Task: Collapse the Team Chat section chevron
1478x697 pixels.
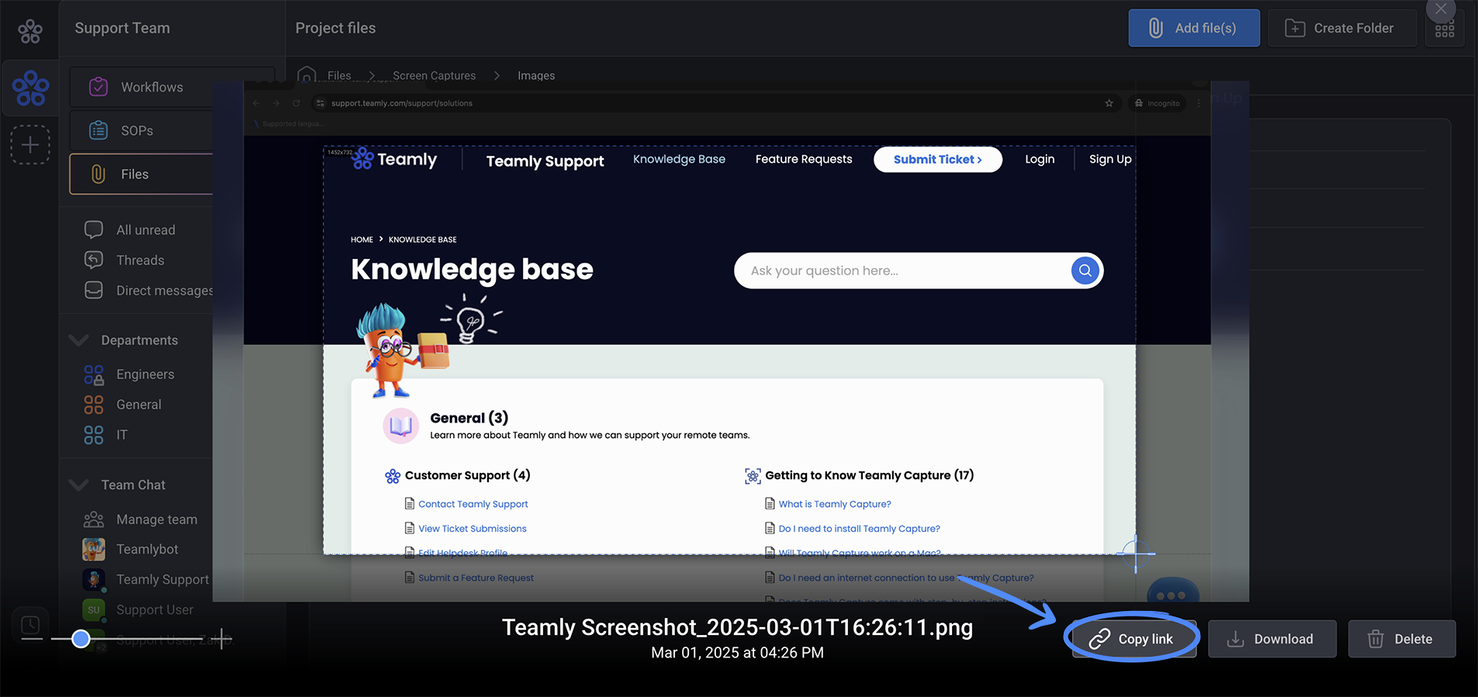Action: click(x=78, y=485)
